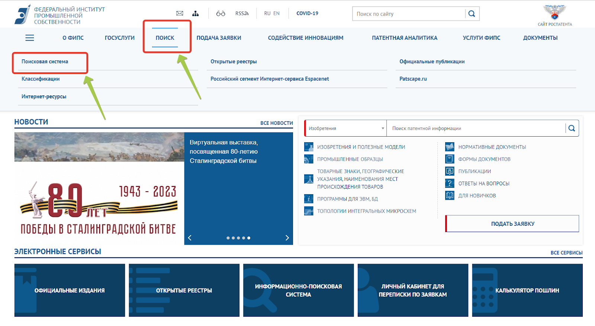Image resolution: width=595 pixels, height=326 pixels.
Task: Click icon beside Формы документов
Action: (x=450, y=159)
